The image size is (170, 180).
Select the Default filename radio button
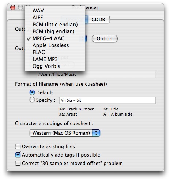tap(32, 93)
